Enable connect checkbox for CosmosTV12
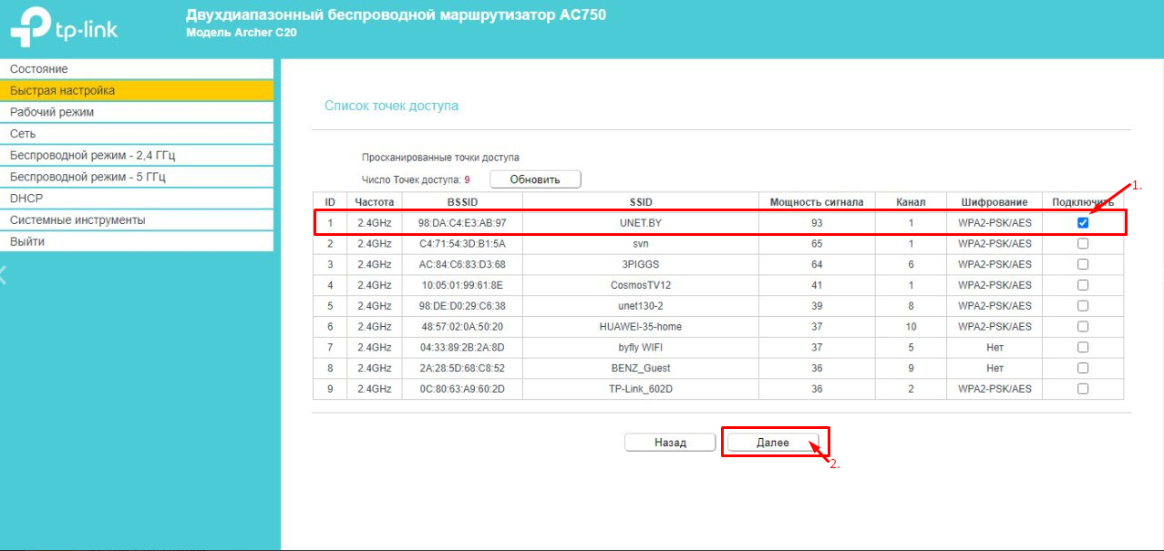The image size is (1164, 551). point(1083,285)
